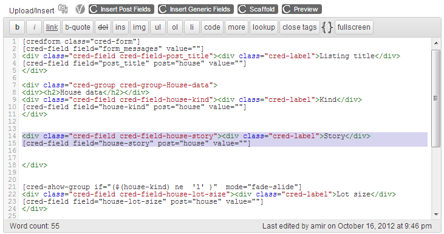Viewport: 444px width, 234px height.
Task: Insert a hyperlink with the link button
Action: tap(52, 27)
